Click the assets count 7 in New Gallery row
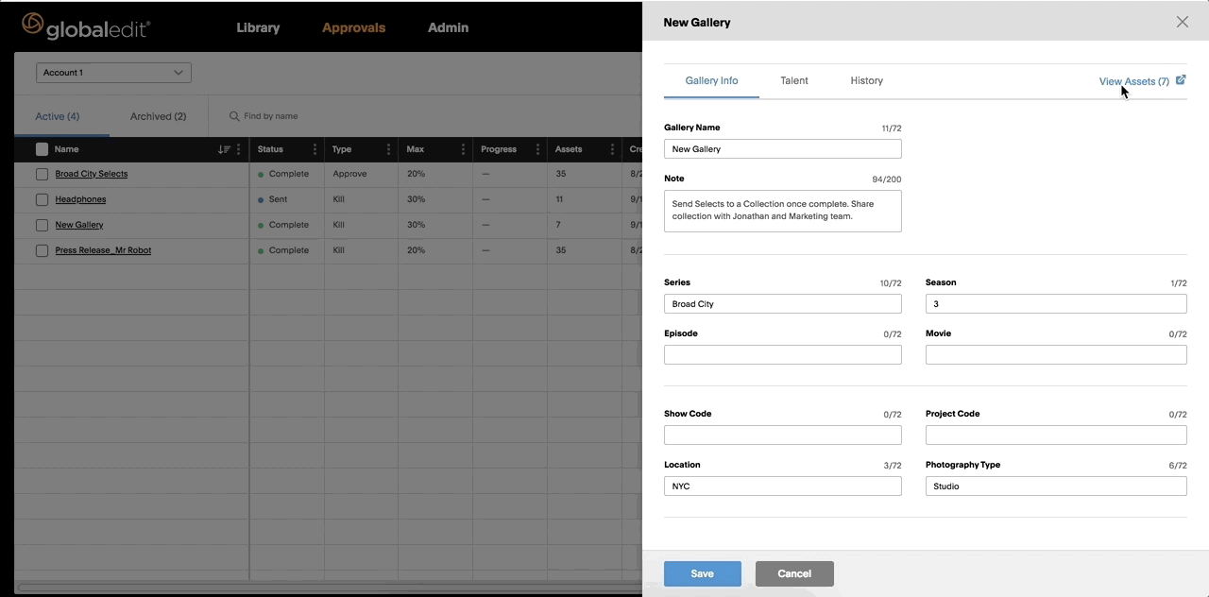Viewport: 1209px width, 597px height. [x=558, y=225]
